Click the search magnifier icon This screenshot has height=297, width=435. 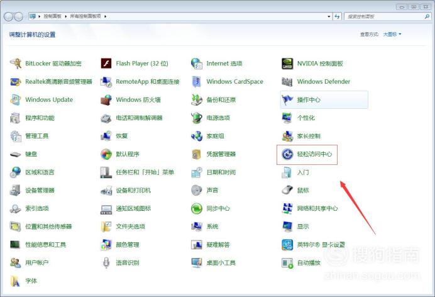[427, 16]
